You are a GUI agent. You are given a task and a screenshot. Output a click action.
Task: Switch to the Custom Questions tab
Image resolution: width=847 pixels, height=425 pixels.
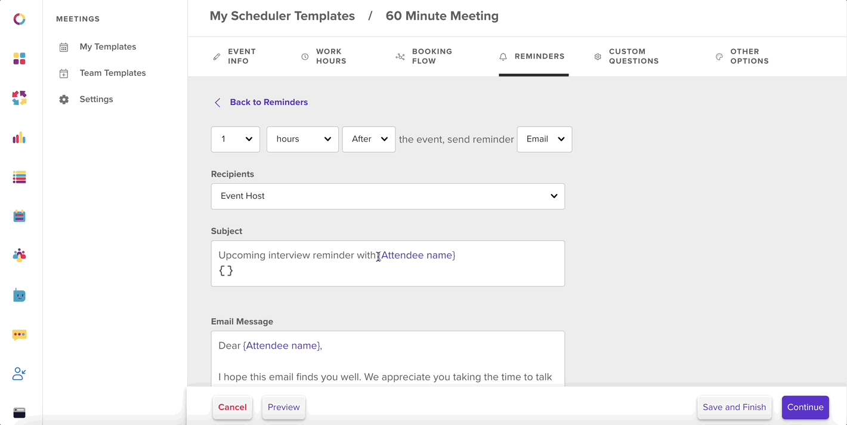(x=627, y=57)
